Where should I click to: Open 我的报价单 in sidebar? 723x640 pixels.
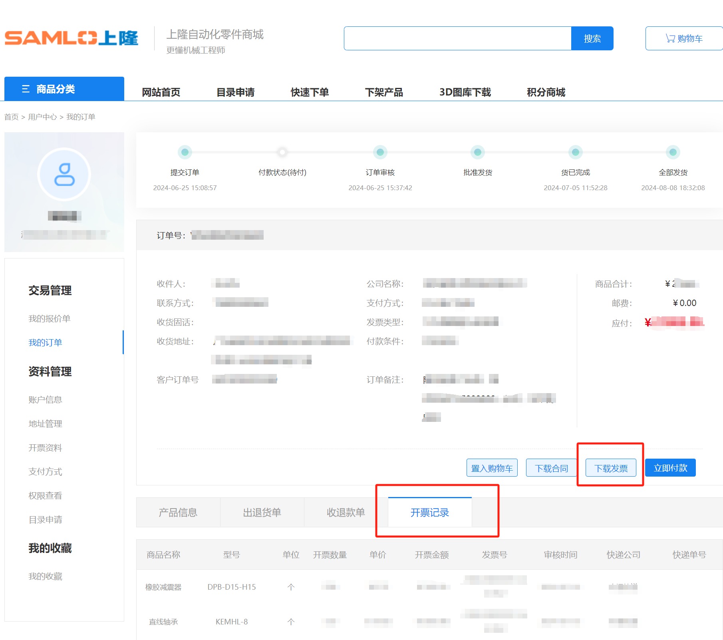pos(50,318)
